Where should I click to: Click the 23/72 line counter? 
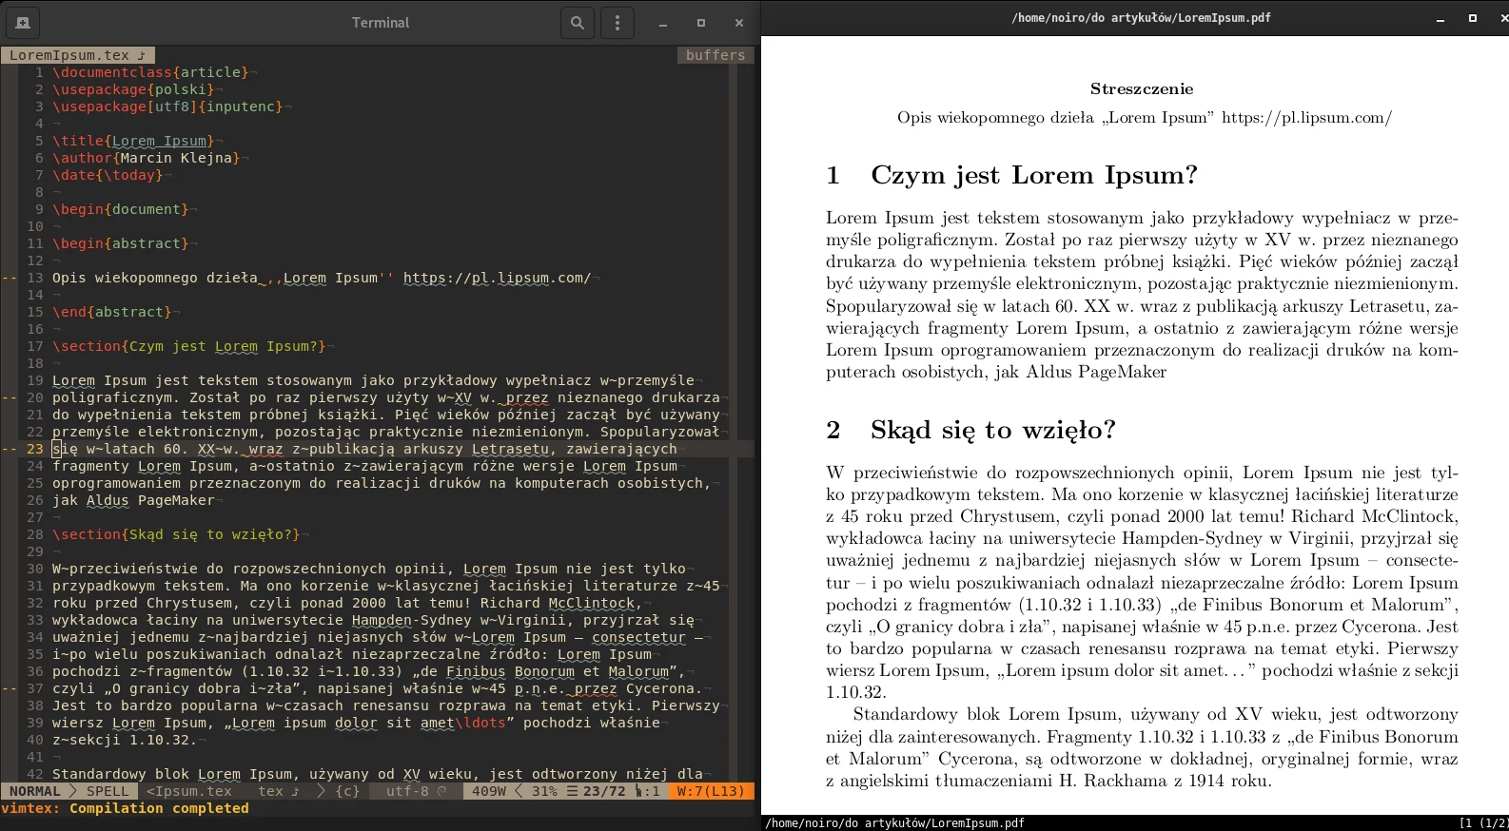point(604,791)
